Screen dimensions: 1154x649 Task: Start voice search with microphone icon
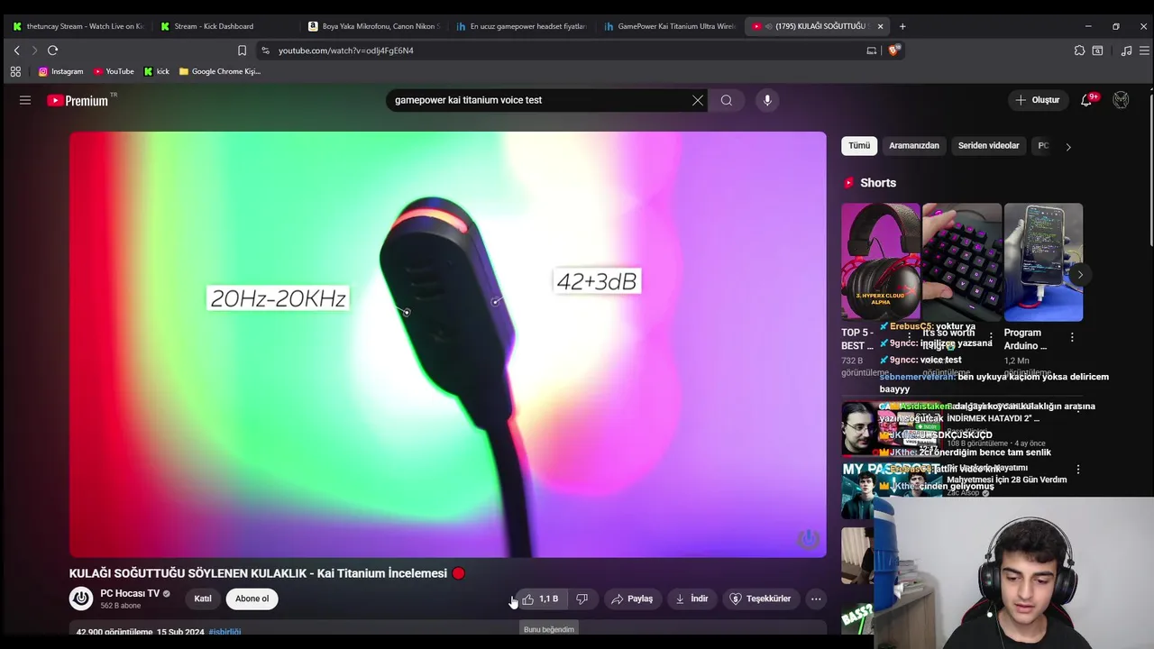pyautogui.click(x=767, y=100)
